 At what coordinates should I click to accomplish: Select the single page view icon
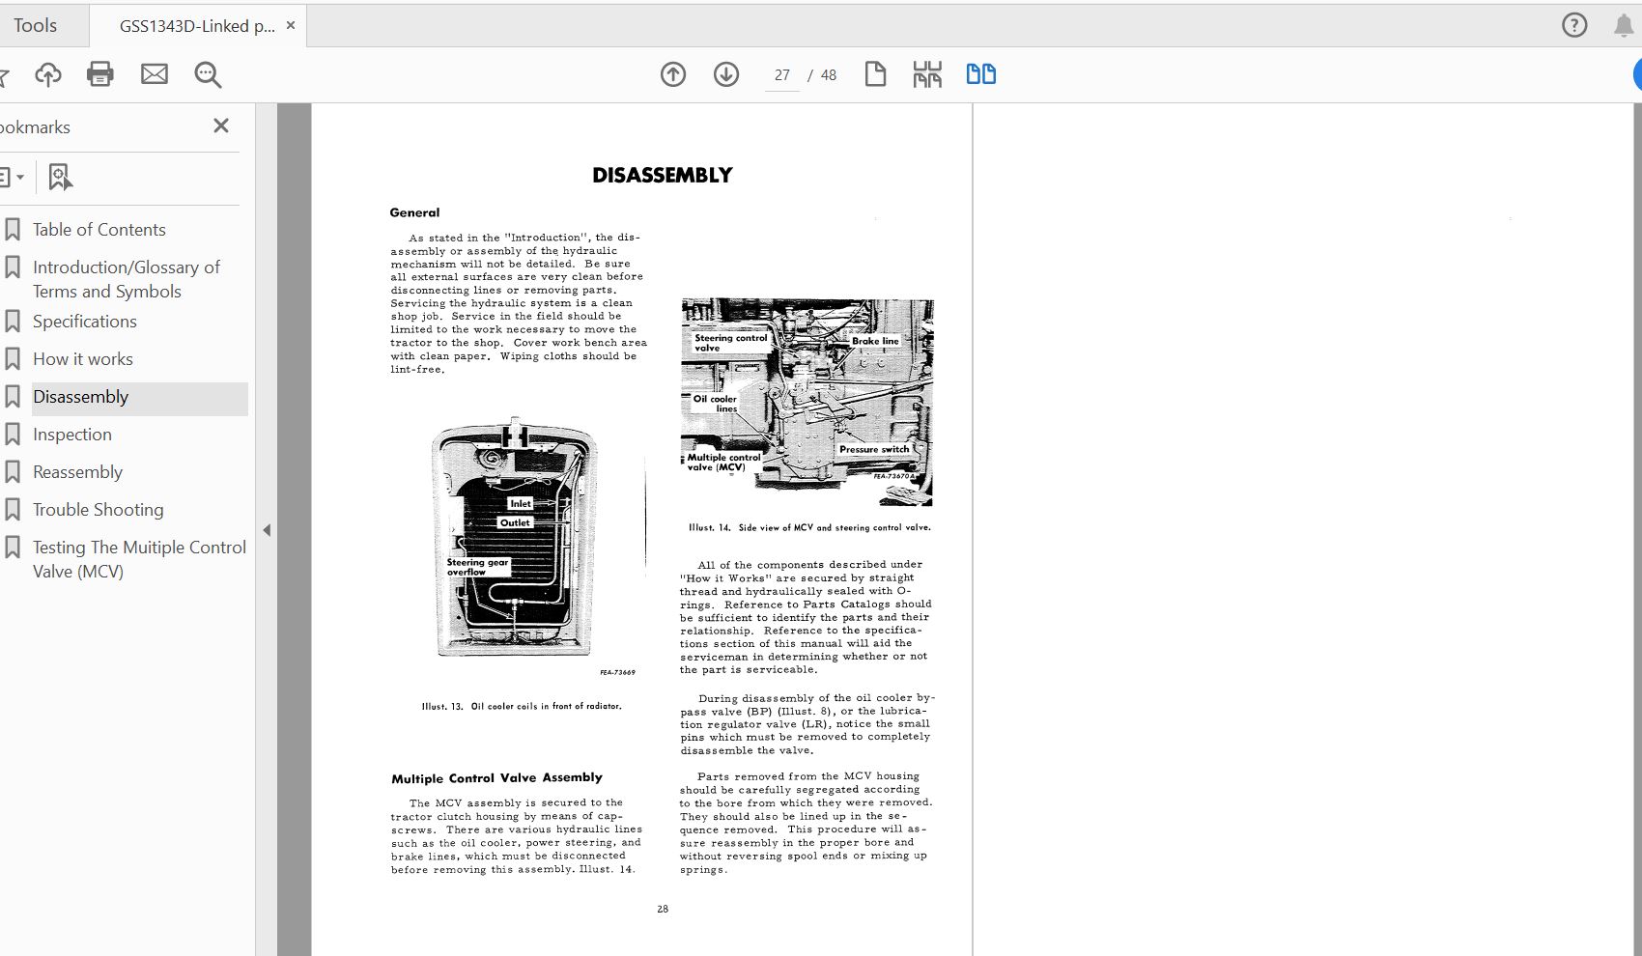coord(875,74)
